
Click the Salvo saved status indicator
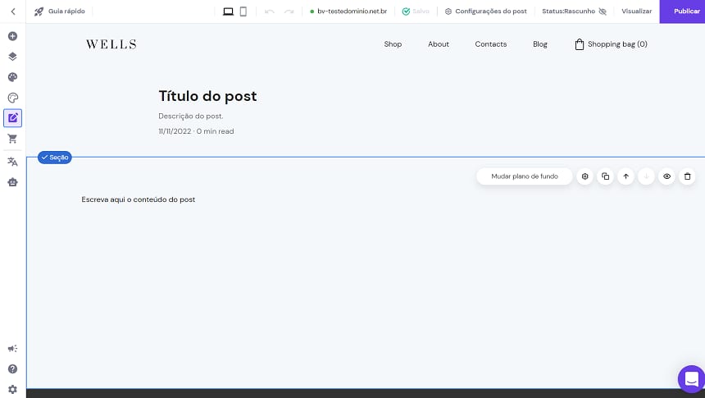coord(416,11)
